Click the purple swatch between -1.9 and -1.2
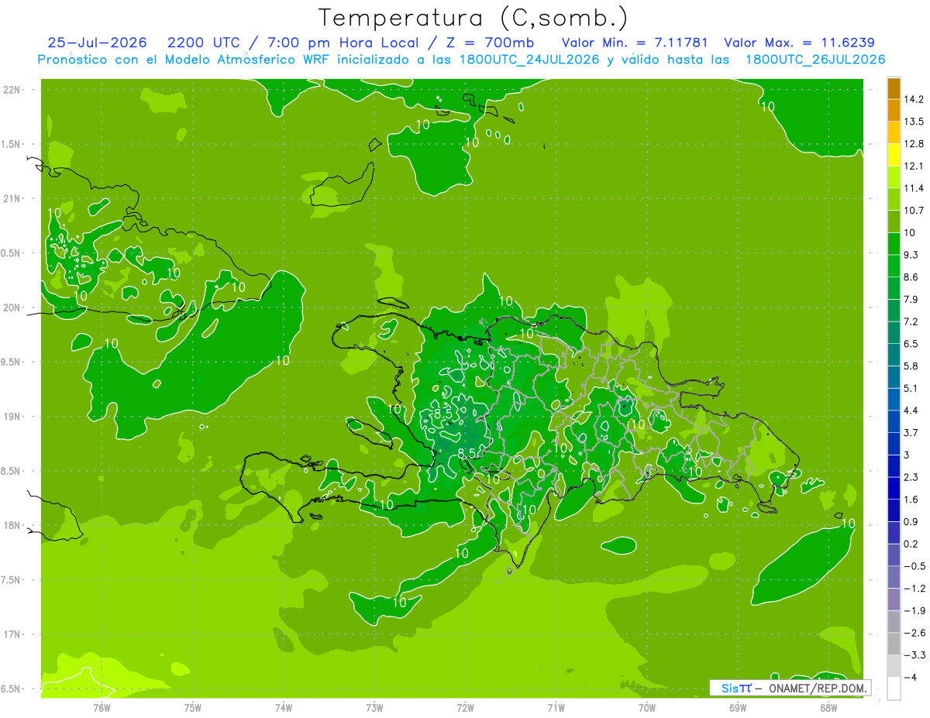 [x=894, y=599]
